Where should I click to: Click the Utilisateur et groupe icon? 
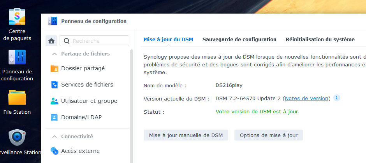pos(55,101)
